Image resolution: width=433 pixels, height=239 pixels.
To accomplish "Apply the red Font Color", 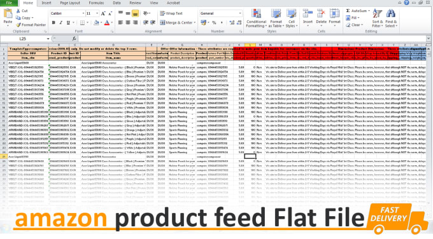I will coord(107,23).
